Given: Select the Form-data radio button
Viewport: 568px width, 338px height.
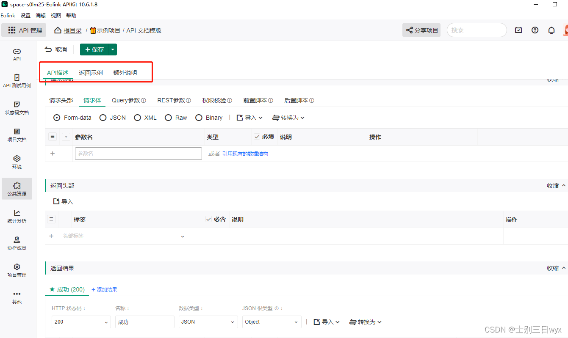Looking at the screenshot, I should coord(57,118).
